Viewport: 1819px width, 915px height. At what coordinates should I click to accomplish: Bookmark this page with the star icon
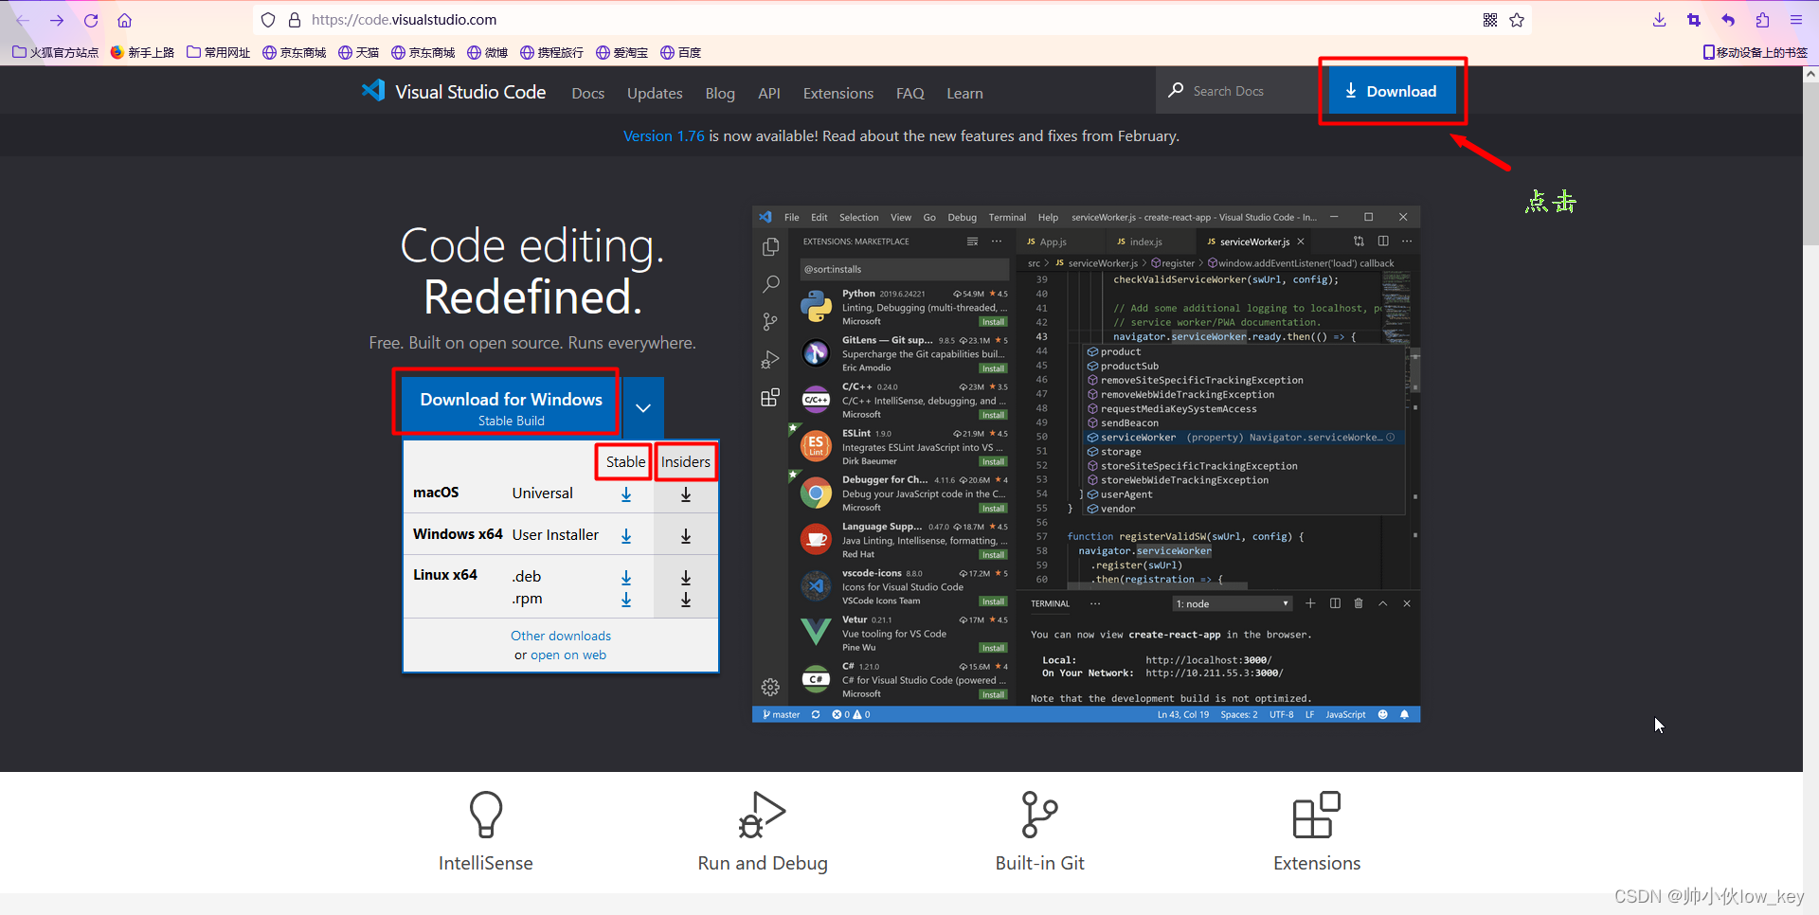click(x=1517, y=20)
